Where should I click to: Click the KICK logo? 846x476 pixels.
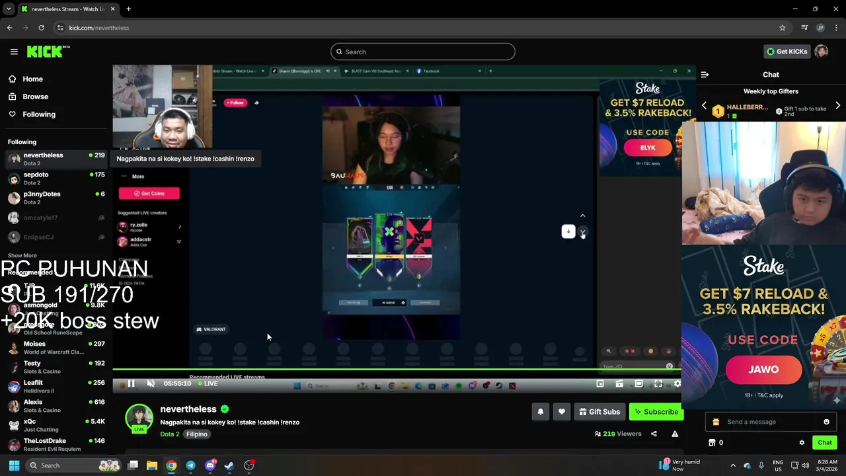click(x=48, y=52)
